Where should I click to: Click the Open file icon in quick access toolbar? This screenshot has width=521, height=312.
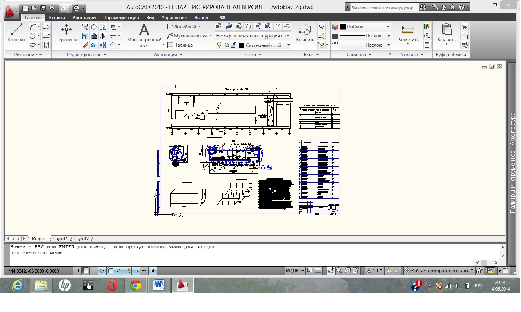point(34,8)
